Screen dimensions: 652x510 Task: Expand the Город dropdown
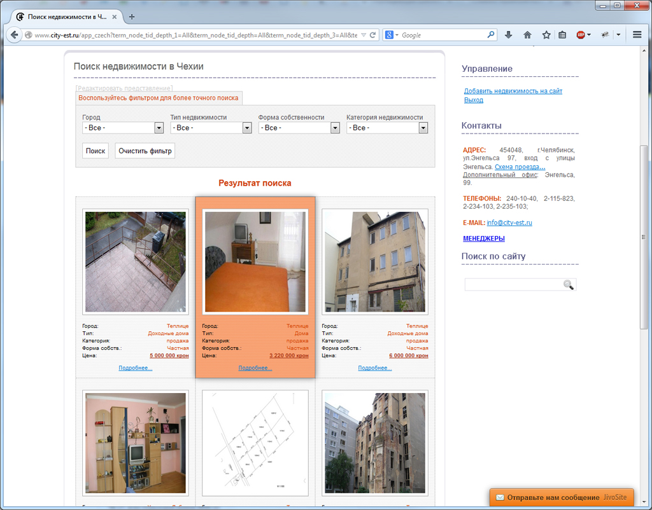click(123, 128)
